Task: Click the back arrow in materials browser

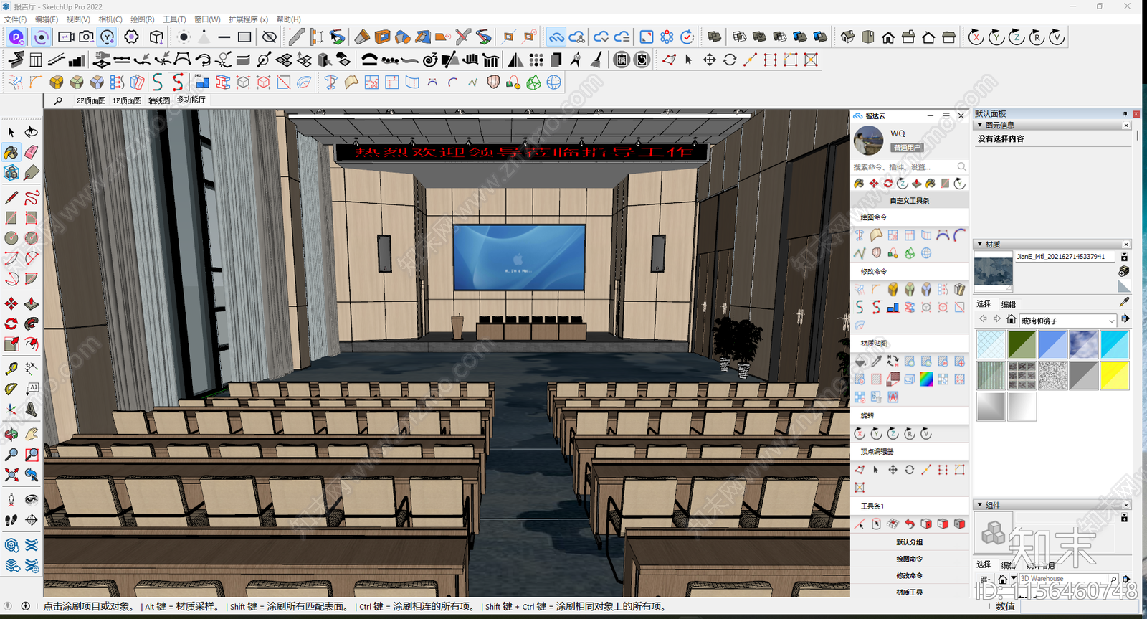Action: tap(984, 319)
